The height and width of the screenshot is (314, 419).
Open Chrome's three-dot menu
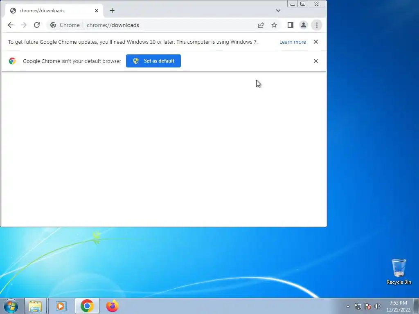point(317,25)
